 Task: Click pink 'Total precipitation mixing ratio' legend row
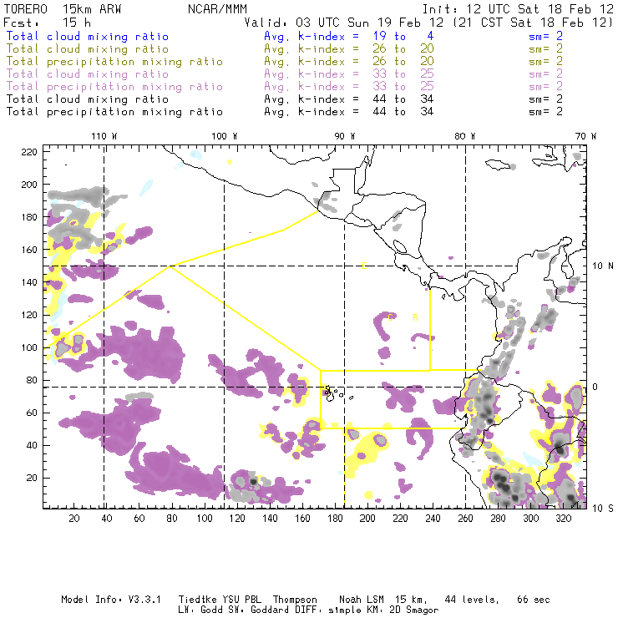click(x=114, y=87)
